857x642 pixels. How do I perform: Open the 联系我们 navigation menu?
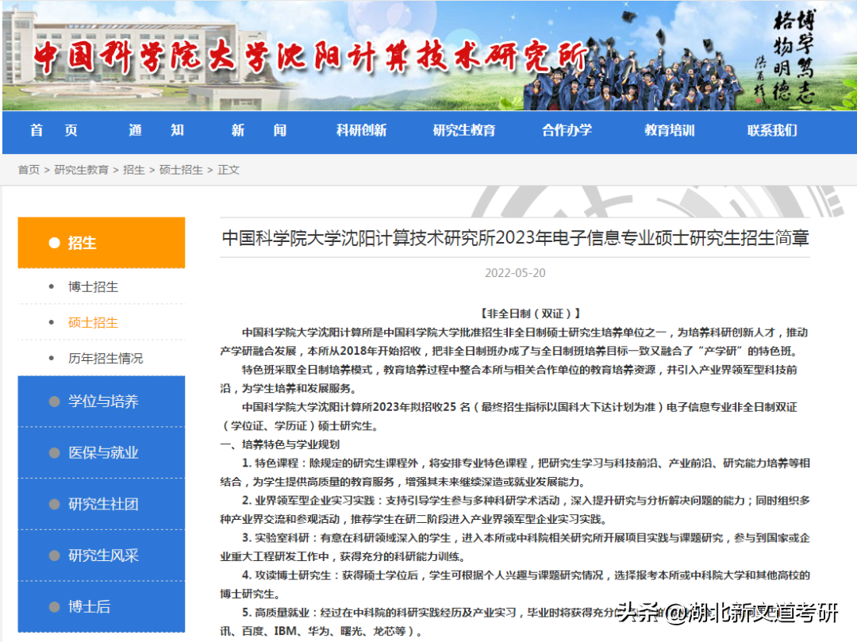[x=771, y=132]
